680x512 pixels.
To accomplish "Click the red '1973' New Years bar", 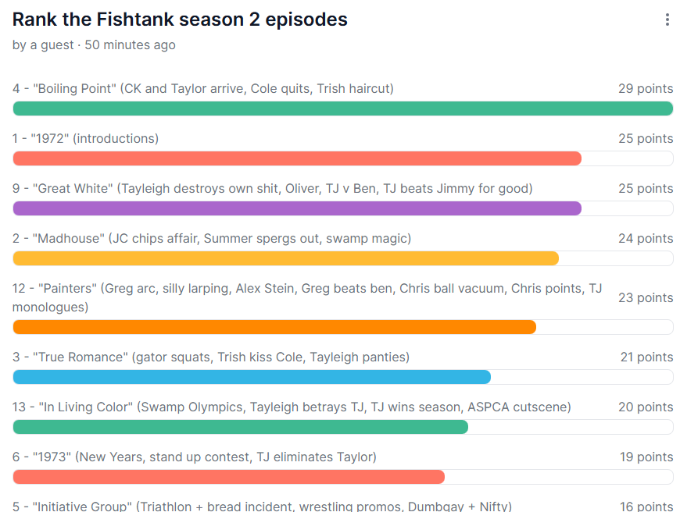I will tap(228, 477).
